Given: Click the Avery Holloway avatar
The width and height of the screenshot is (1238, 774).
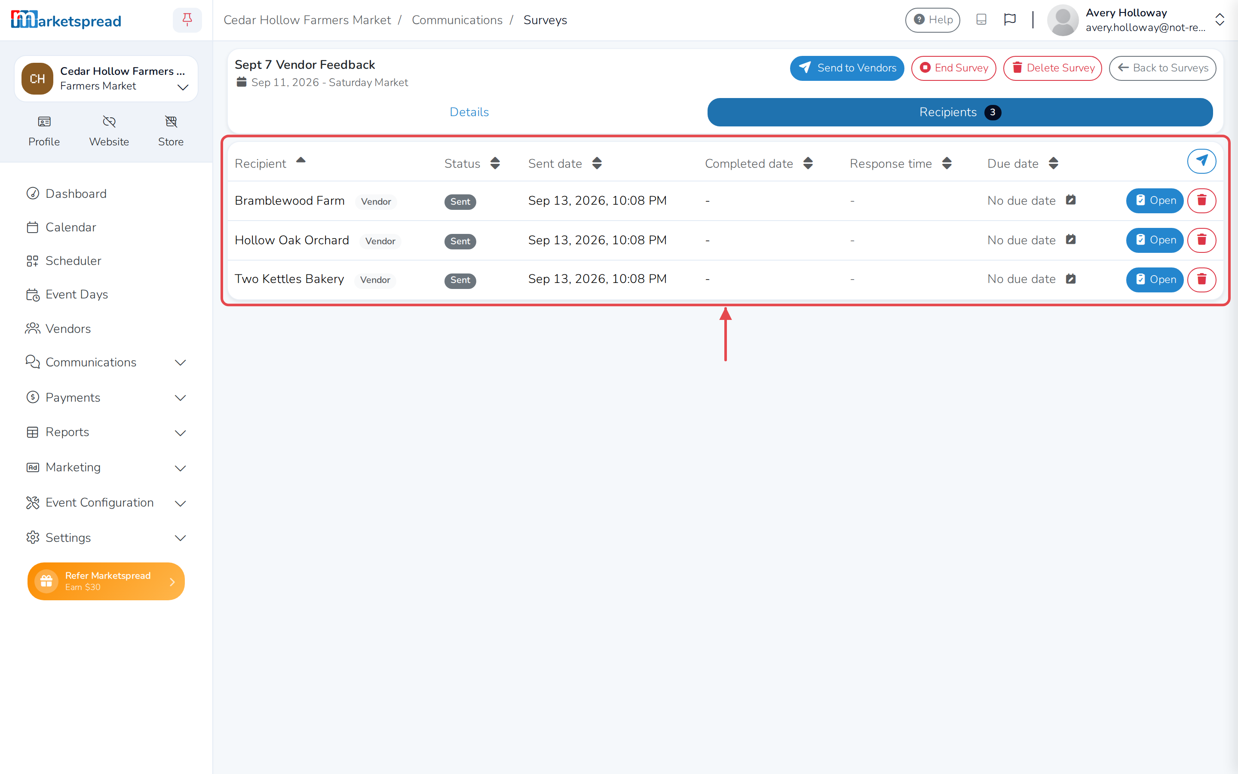Looking at the screenshot, I should pos(1063,20).
